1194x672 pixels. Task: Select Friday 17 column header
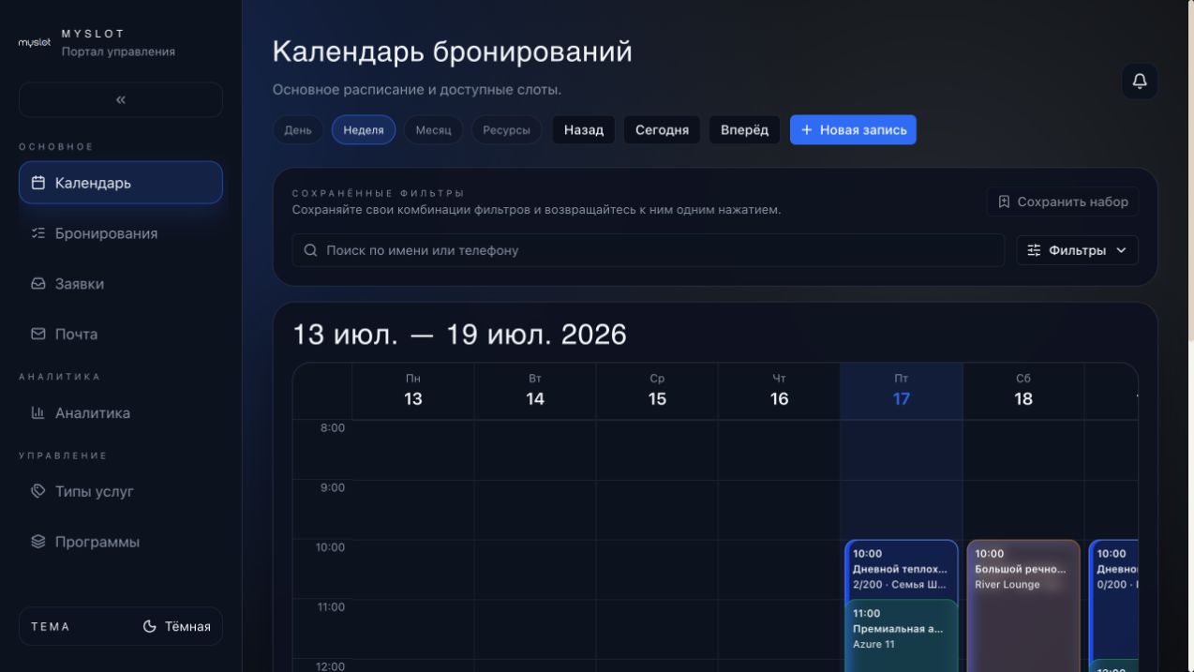pyautogui.click(x=902, y=391)
